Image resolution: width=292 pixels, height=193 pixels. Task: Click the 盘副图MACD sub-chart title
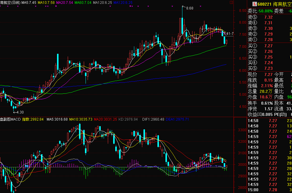pos(10,119)
